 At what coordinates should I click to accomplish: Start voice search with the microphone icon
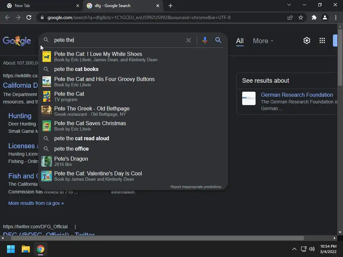pyautogui.click(x=205, y=40)
